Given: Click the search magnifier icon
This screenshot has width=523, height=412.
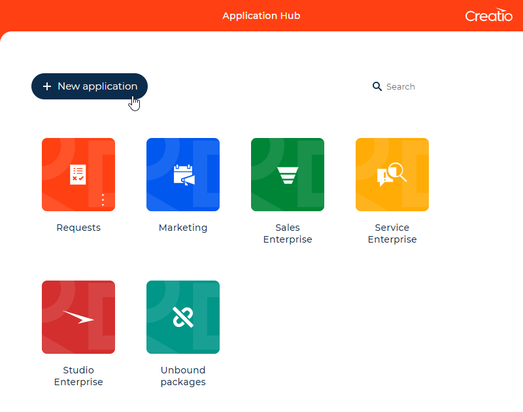Looking at the screenshot, I should coord(377,86).
